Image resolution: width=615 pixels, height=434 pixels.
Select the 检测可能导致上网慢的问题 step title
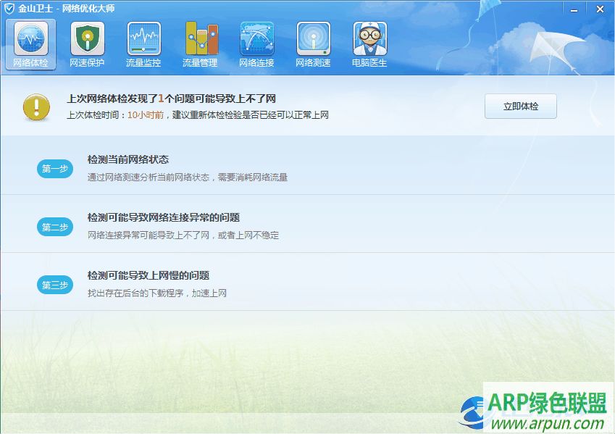coord(148,275)
